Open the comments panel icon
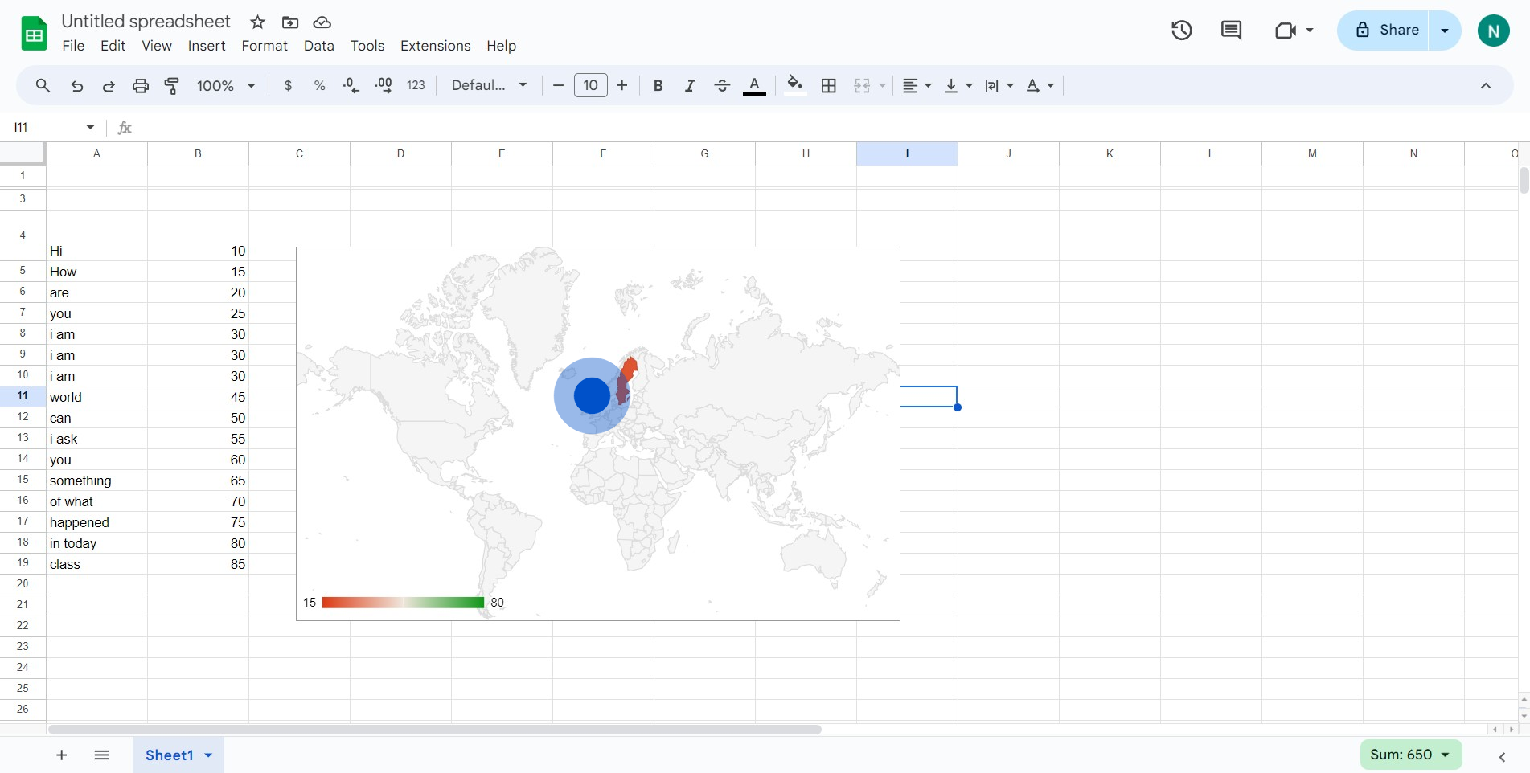This screenshot has width=1530, height=773. pyautogui.click(x=1231, y=31)
